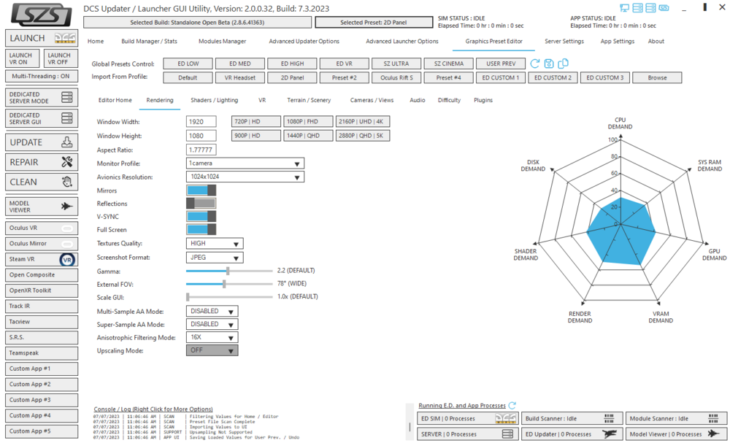Open the Multi-Sample AA Mode dropdown
Image resolution: width=730 pixels, height=443 pixels.
[x=212, y=312]
